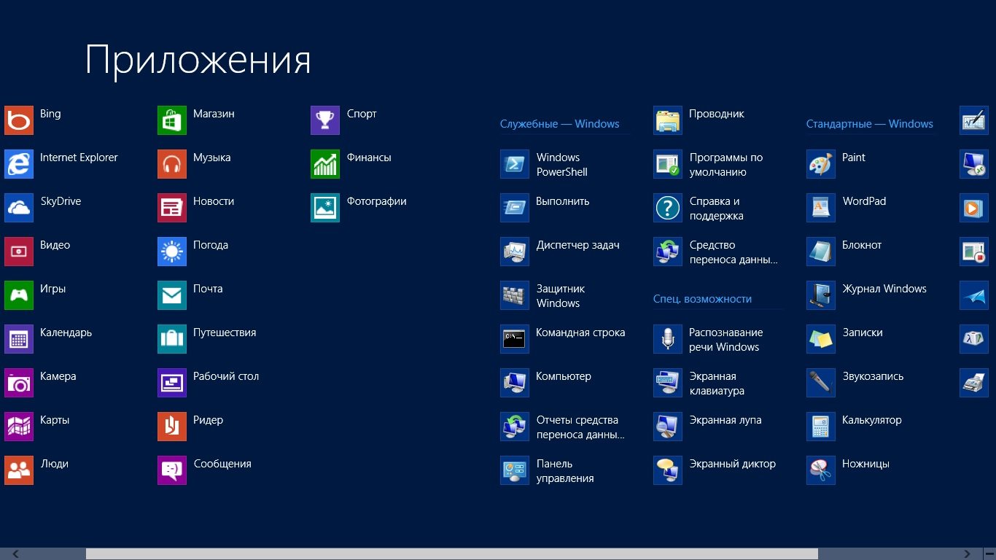
Task: Open the Экранная клавиатура icon
Action: coord(668,383)
